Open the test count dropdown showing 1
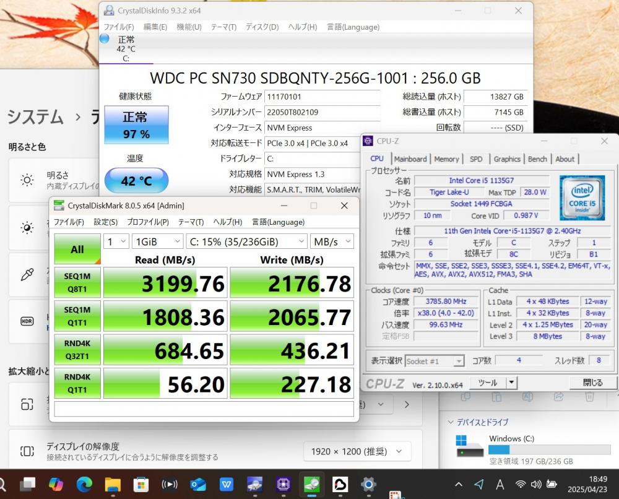619x499 pixels. pyautogui.click(x=116, y=241)
